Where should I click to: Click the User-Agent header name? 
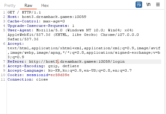[19, 30]
